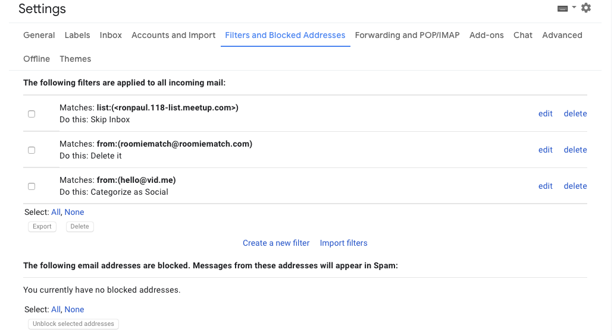Delete the roomiematch filter
Image resolution: width=614 pixels, height=336 pixels.
click(575, 150)
